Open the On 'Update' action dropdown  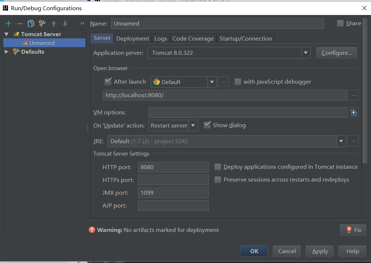193,126
